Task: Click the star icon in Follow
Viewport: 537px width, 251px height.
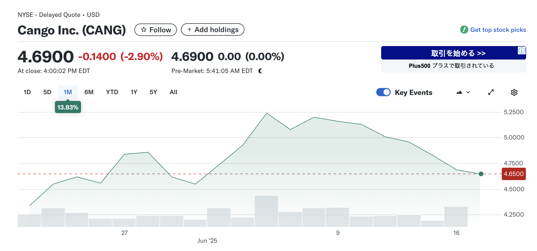Action: pos(144,30)
